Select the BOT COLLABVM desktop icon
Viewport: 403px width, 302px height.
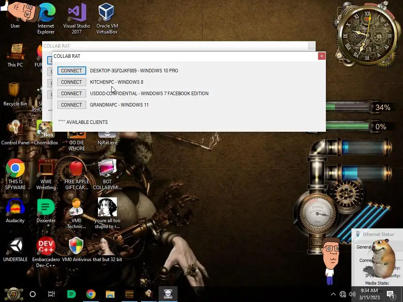click(x=107, y=175)
